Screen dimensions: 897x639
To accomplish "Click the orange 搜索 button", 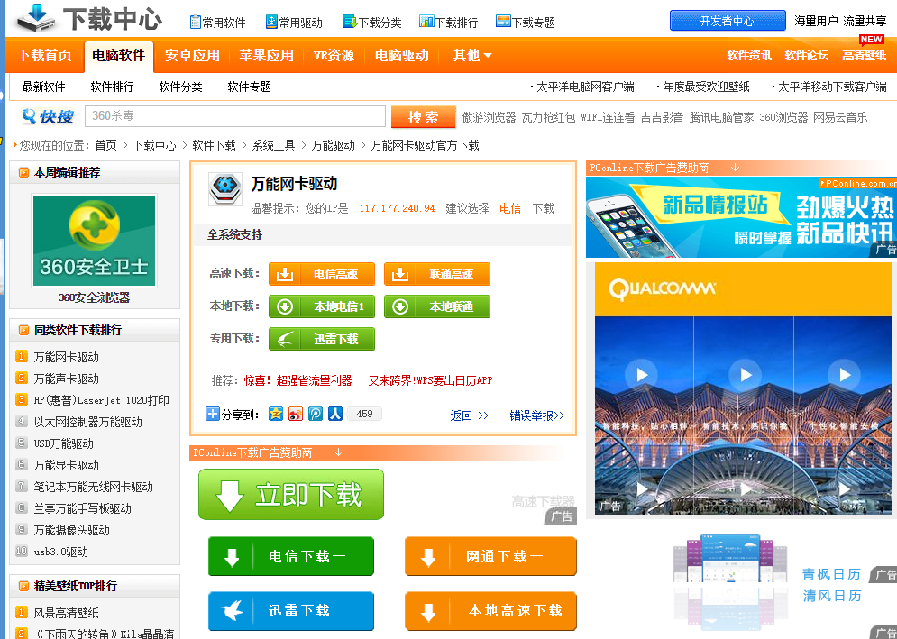I will click(x=424, y=116).
